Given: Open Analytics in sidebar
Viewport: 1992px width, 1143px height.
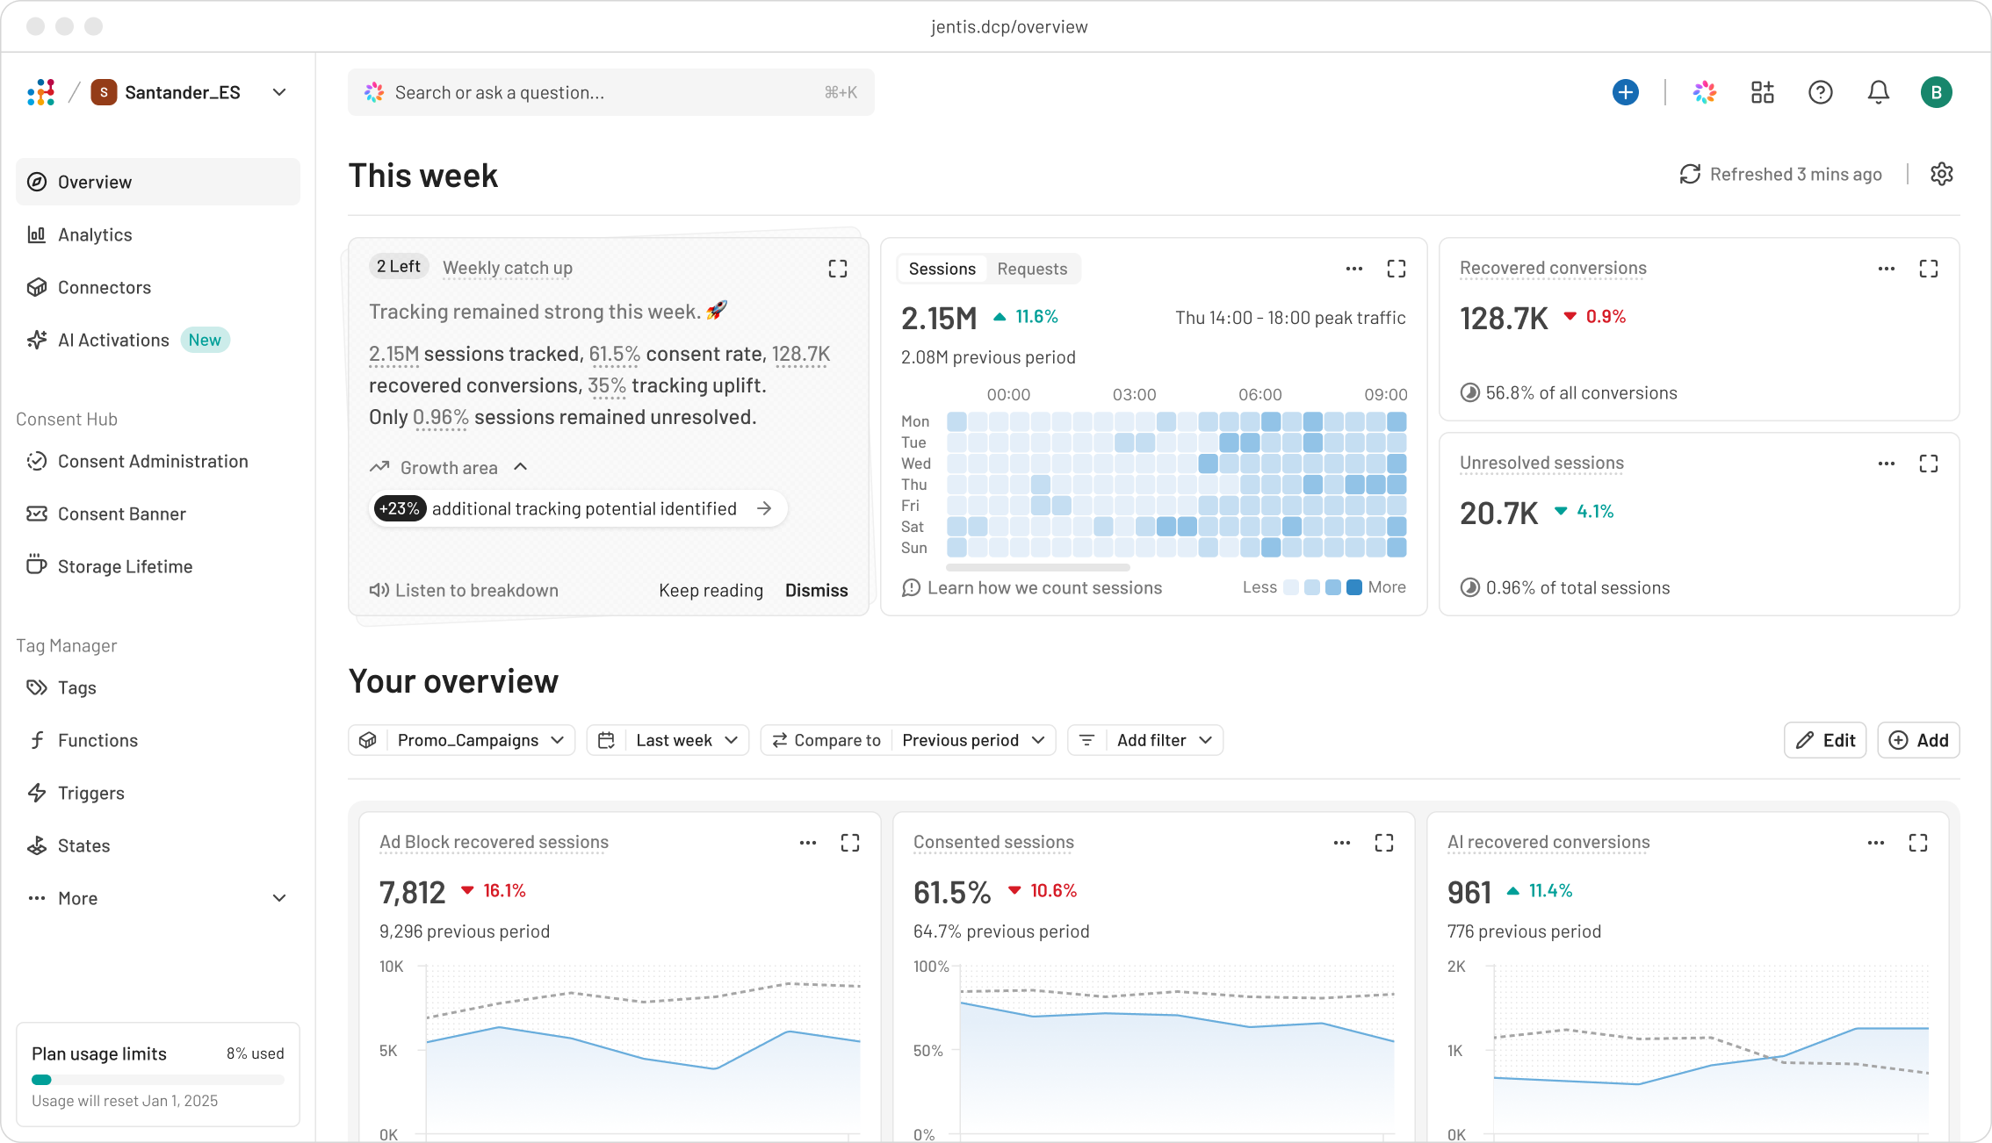Looking at the screenshot, I should [158, 234].
